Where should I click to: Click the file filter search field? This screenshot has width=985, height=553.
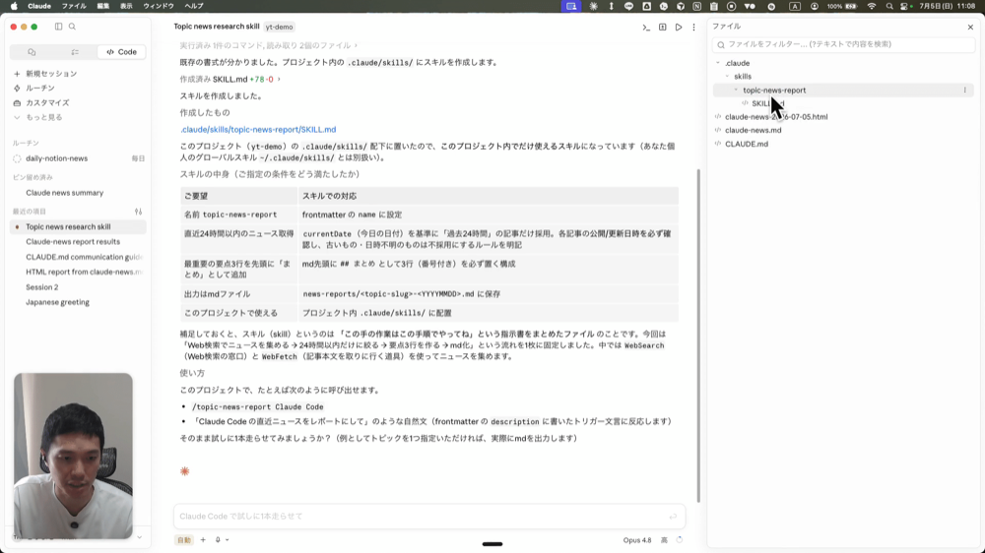(843, 44)
